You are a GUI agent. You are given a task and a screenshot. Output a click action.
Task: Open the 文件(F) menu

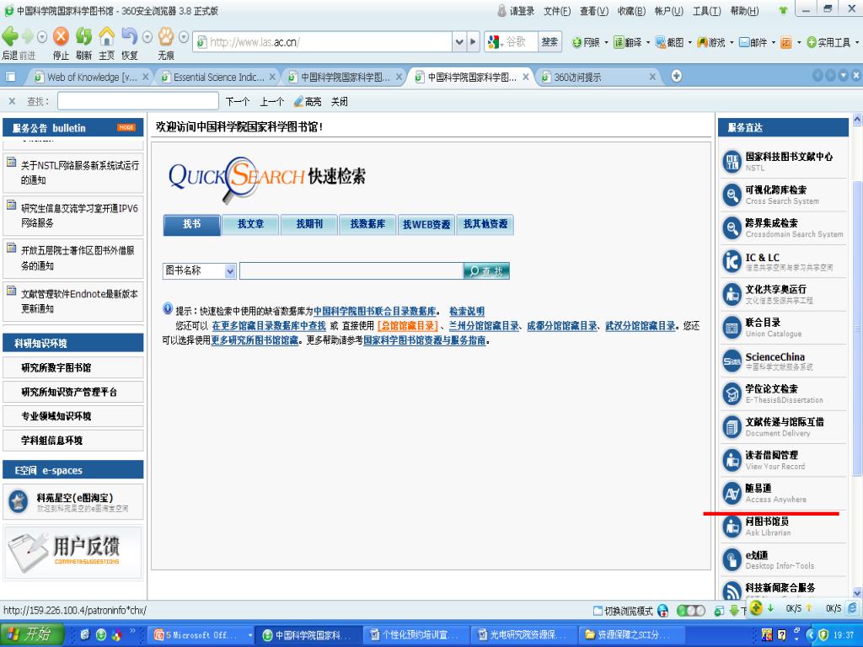[557, 10]
